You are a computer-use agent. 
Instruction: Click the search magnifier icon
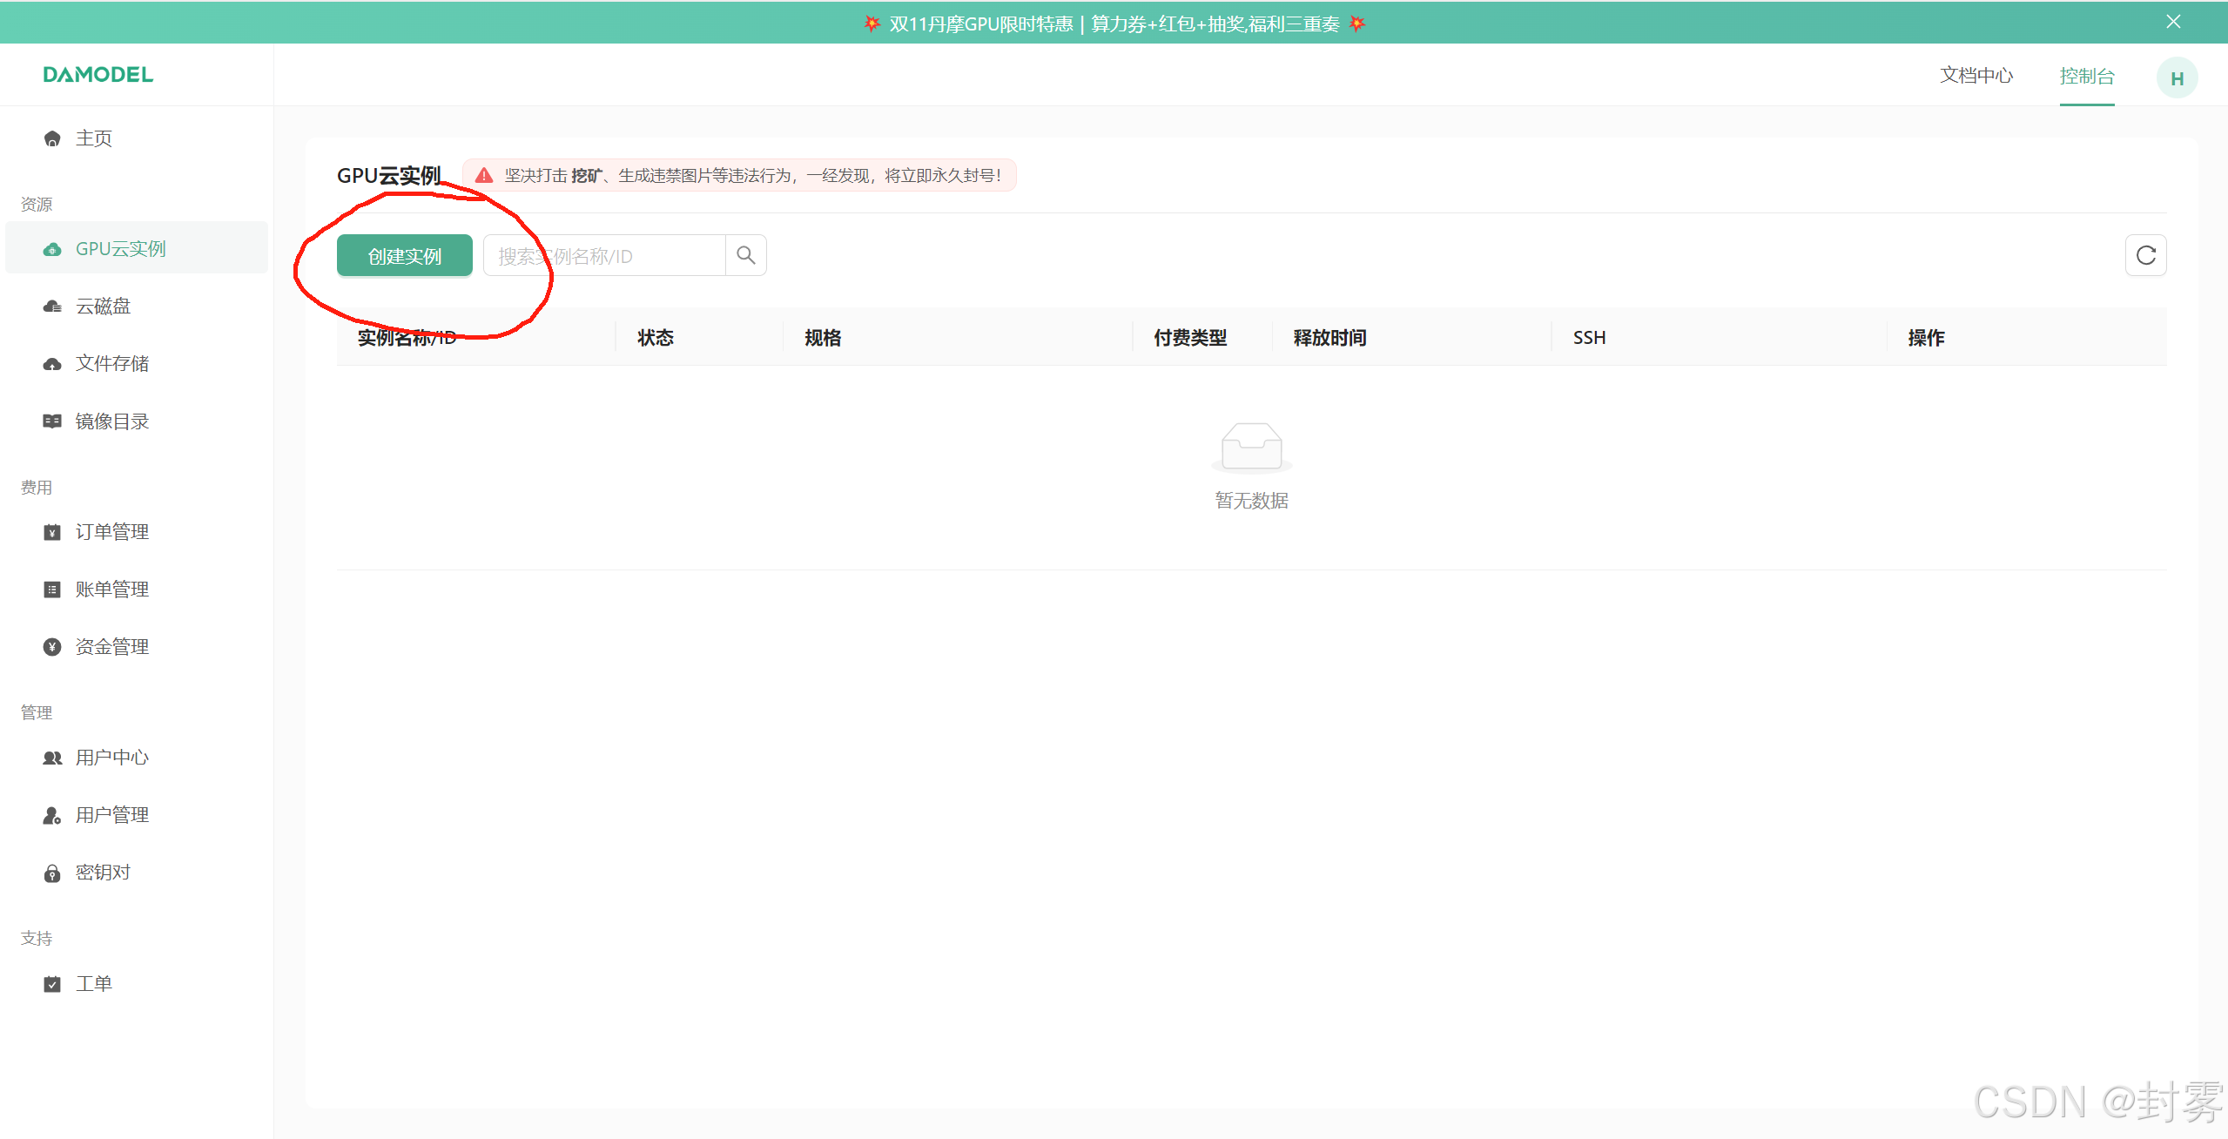pos(745,255)
